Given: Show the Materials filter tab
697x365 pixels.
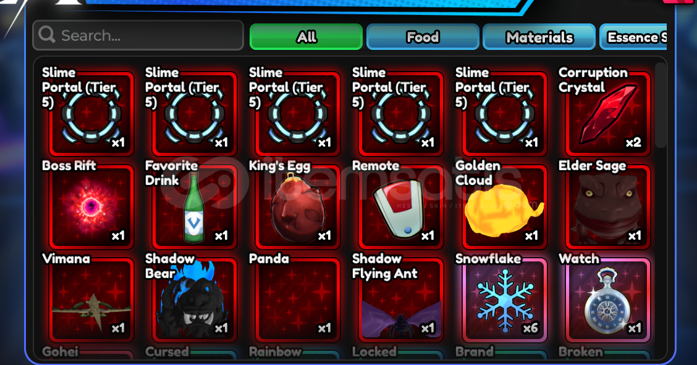Looking at the screenshot, I should point(539,37).
